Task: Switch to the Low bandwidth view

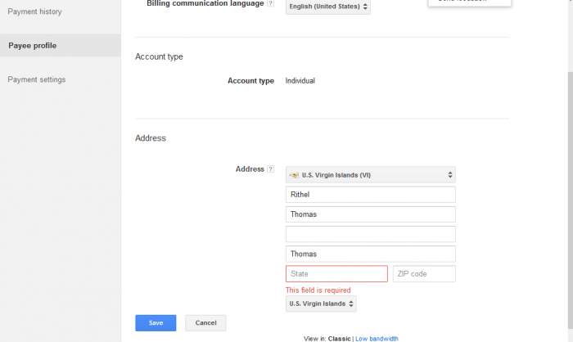Action: [377, 338]
